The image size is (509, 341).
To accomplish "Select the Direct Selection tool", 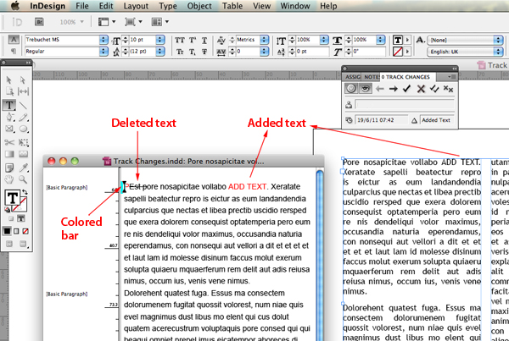I will click(22, 80).
